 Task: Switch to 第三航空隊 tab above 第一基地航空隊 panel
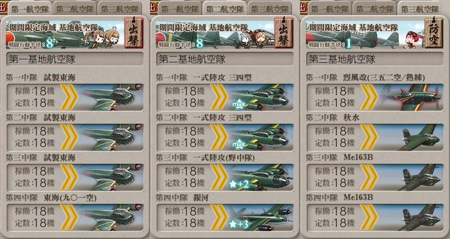click(120, 9)
